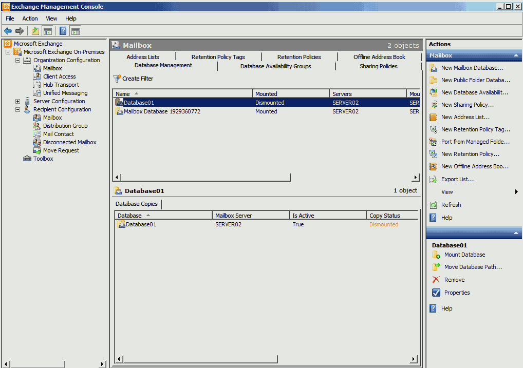
Task: Open the View menu in menu bar
Action: pos(51,18)
